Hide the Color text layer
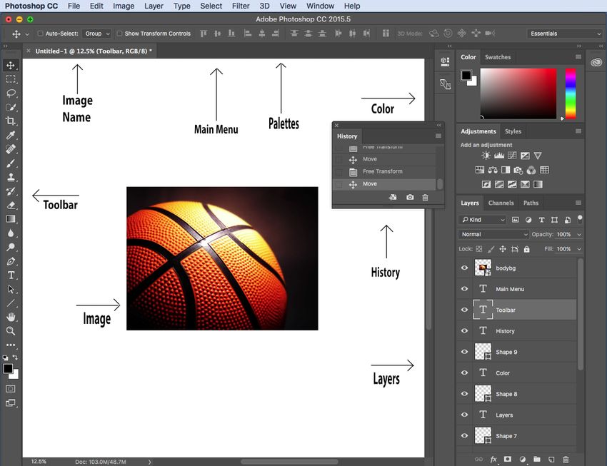This screenshot has height=466, width=607. (x=465, y=373)
